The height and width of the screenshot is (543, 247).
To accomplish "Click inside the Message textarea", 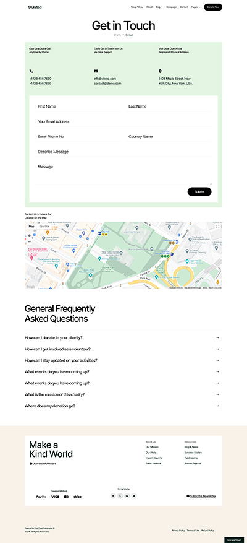I will click(x=124, y=173).
